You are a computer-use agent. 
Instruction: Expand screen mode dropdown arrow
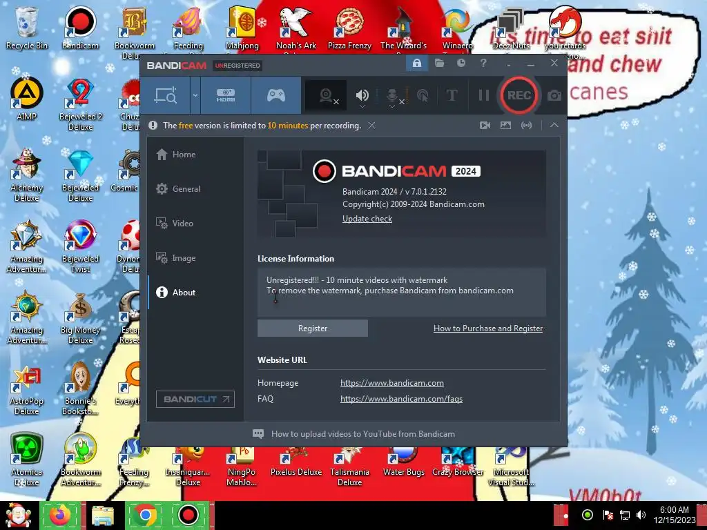click(x=195, y=95)
